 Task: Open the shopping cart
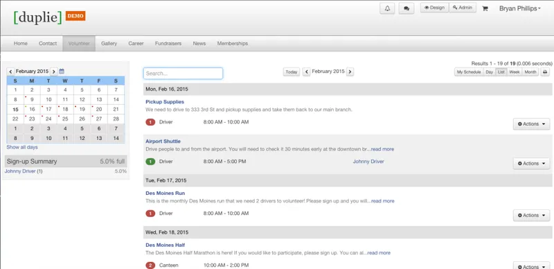point(485,9)
